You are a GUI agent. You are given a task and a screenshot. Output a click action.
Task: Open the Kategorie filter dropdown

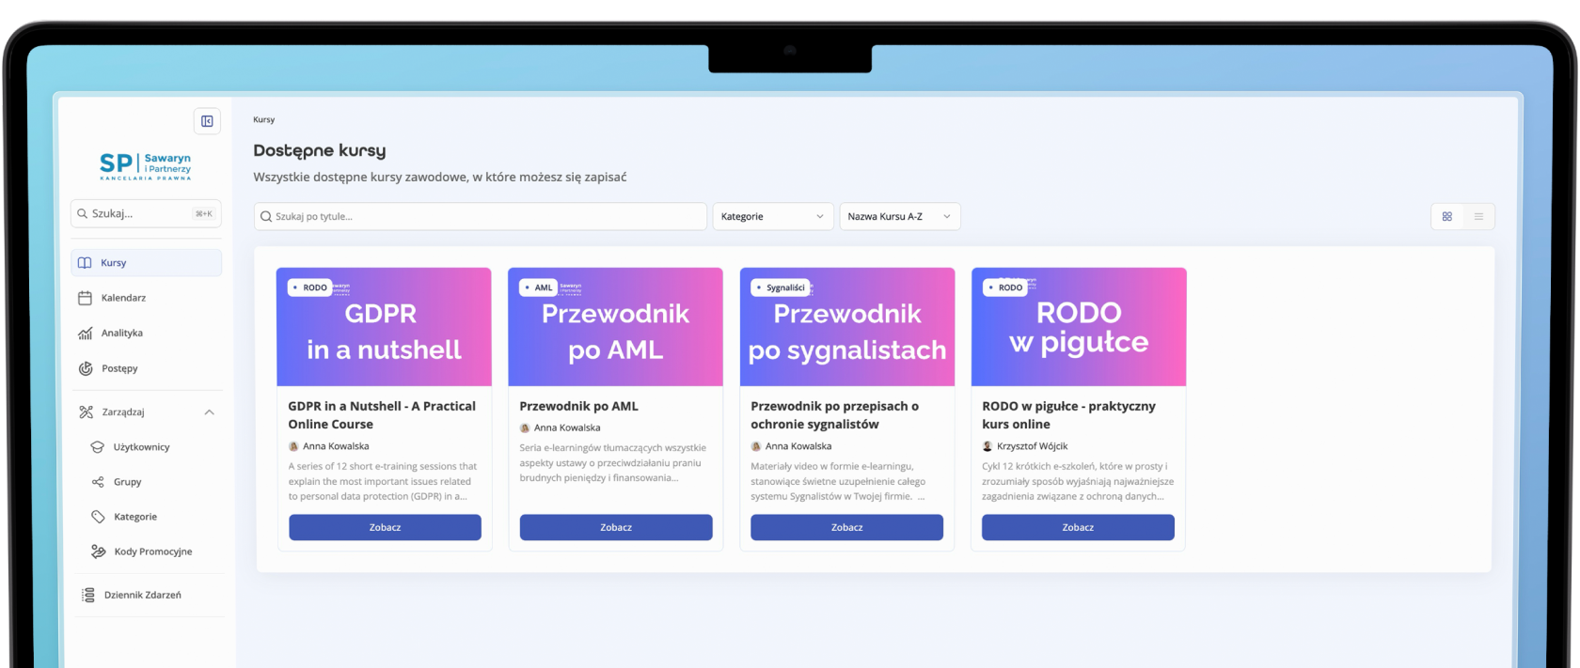tap(772, 216)
